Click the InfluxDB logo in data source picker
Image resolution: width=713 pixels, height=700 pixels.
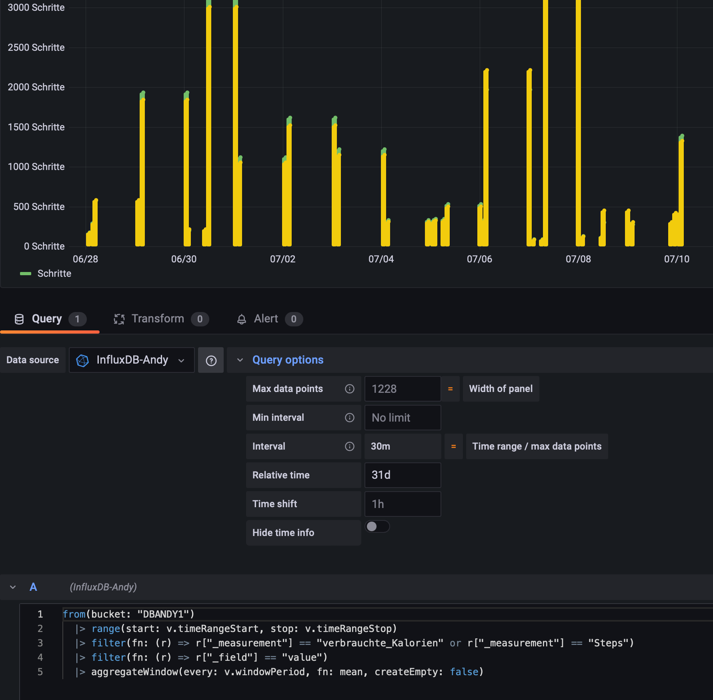82,360
